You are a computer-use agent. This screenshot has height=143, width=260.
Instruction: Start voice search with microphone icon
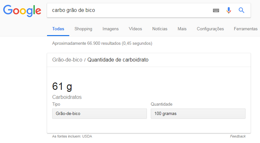pos(229,10)
